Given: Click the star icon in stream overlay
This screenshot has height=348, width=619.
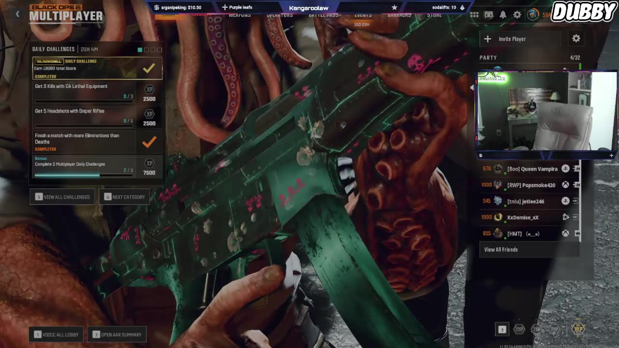Looking at the screenshot, I should pyautogui.click(x=394, y=7).
